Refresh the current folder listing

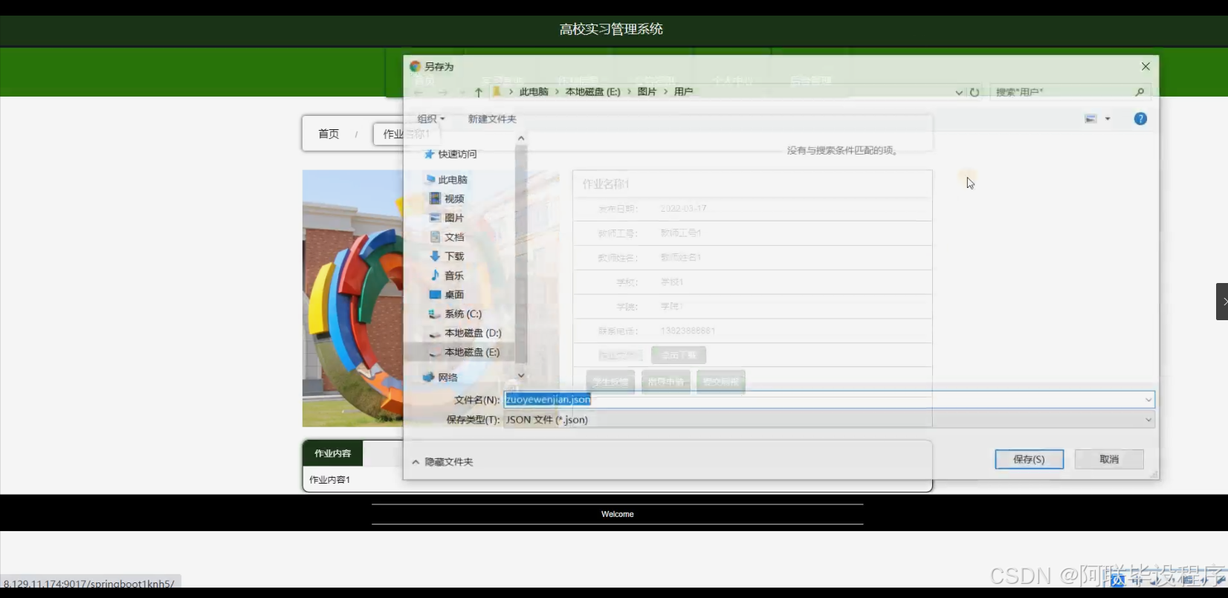[x=975, y=92]
